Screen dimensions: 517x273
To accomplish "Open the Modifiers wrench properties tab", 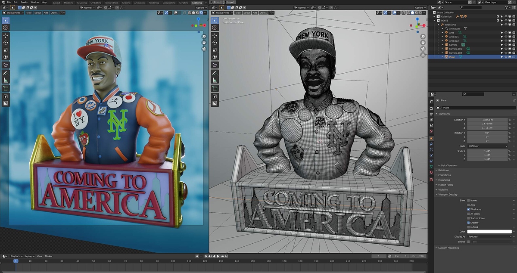I will 431,144.
